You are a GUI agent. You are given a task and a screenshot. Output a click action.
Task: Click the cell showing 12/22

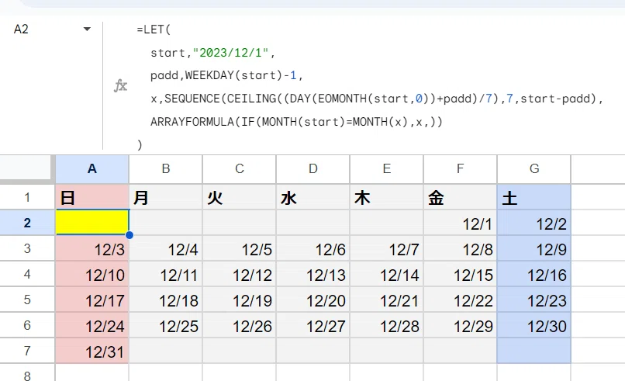coord(461,300)
